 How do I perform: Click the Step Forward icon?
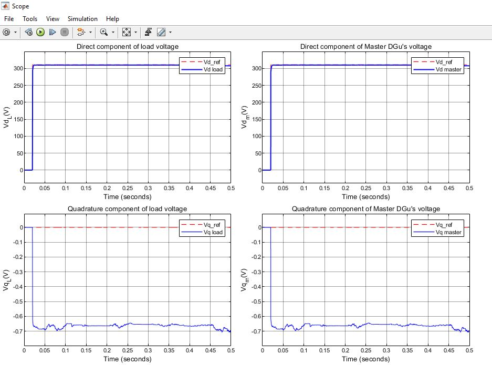click(x=53, y=32)
